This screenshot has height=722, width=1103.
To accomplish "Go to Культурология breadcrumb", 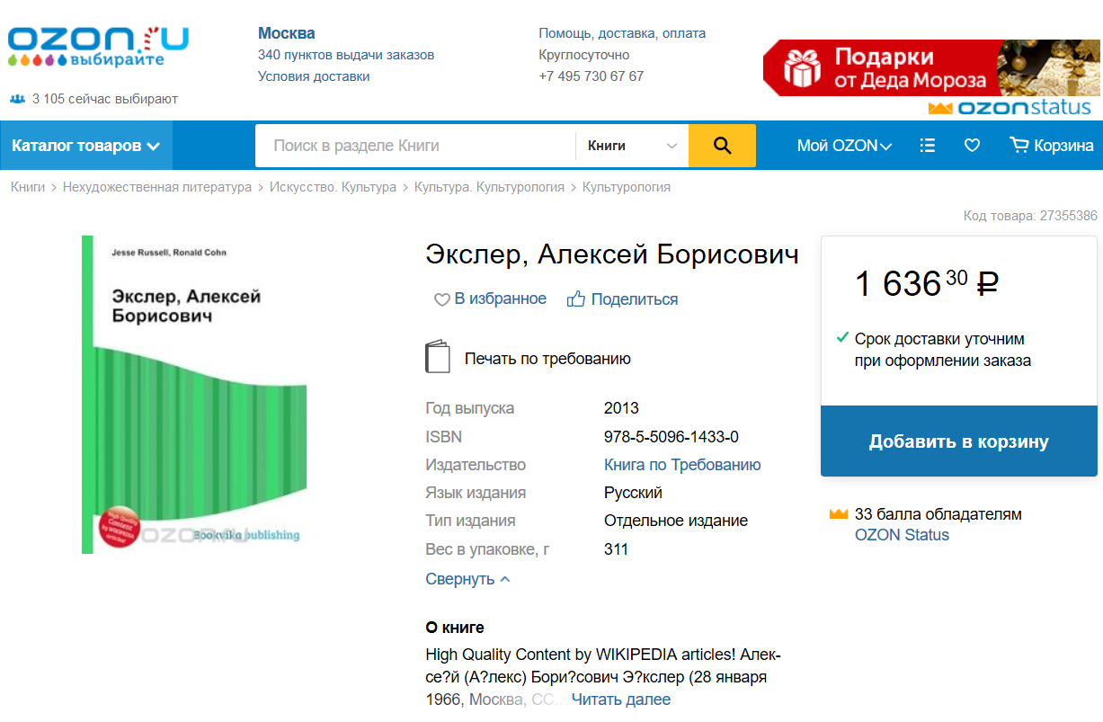I will (626, 187).
